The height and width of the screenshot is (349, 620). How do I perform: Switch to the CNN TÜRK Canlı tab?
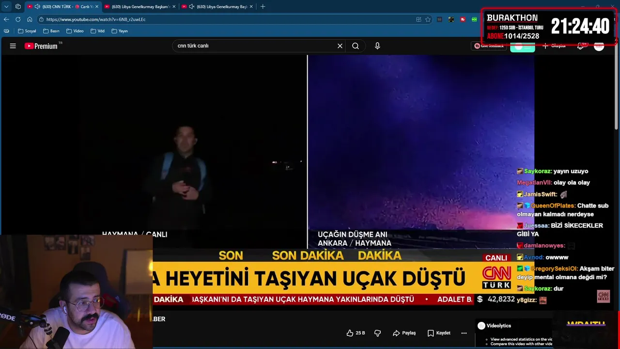(63, 7)
